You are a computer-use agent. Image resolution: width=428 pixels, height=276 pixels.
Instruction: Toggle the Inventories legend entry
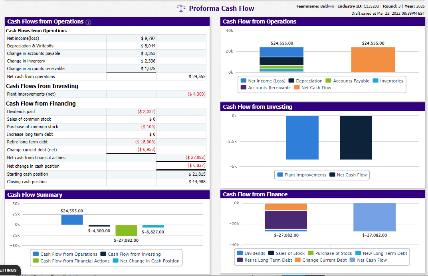coord(388,81)
